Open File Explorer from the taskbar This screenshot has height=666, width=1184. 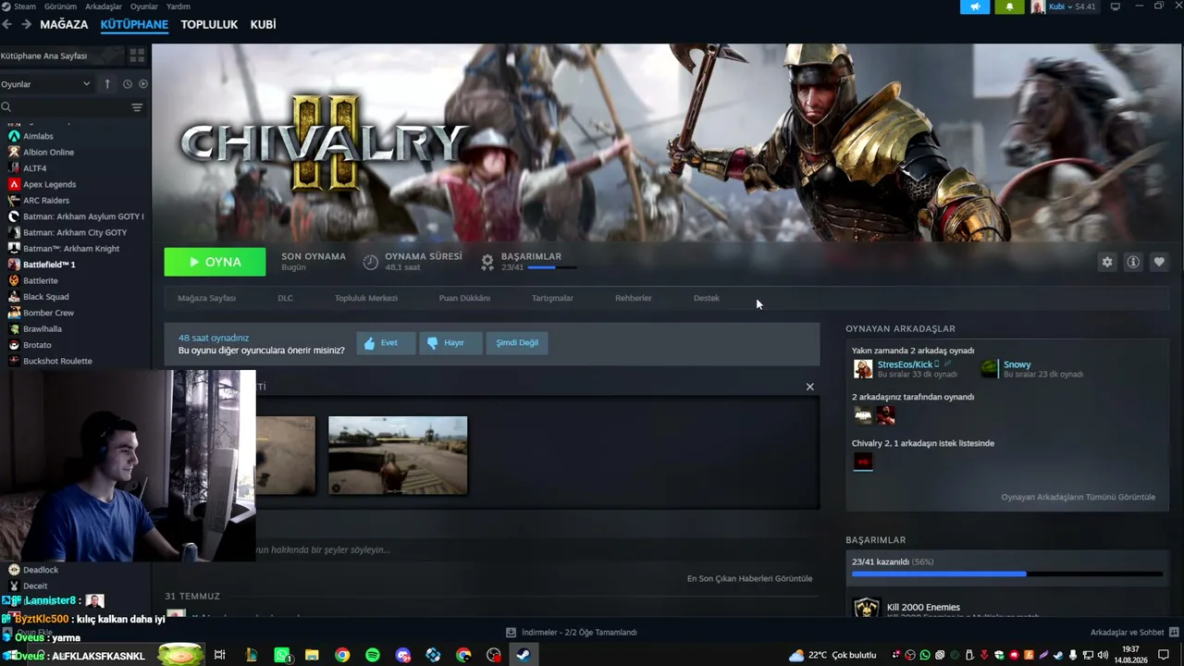(312, 655)
